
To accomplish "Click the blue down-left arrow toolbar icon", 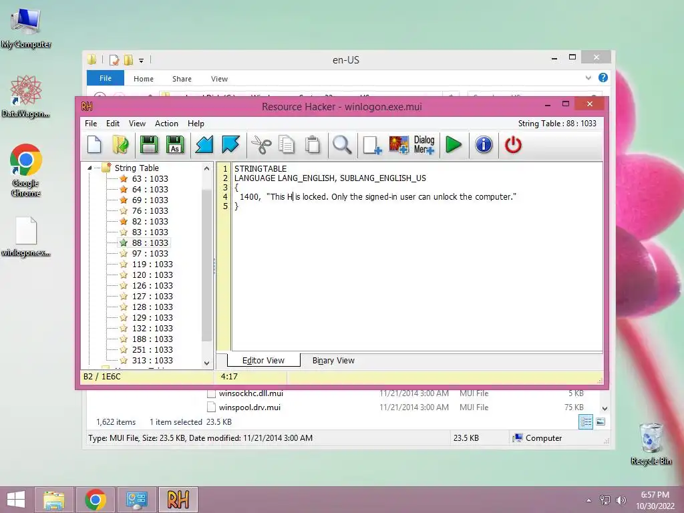I will pyautogui.click(x=204, y=145).
